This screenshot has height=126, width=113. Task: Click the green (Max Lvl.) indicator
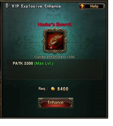pyautogui.click(x=44, y=64)
